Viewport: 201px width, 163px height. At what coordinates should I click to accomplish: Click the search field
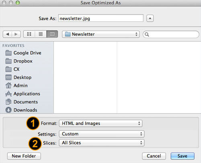[x=171, y=35]
